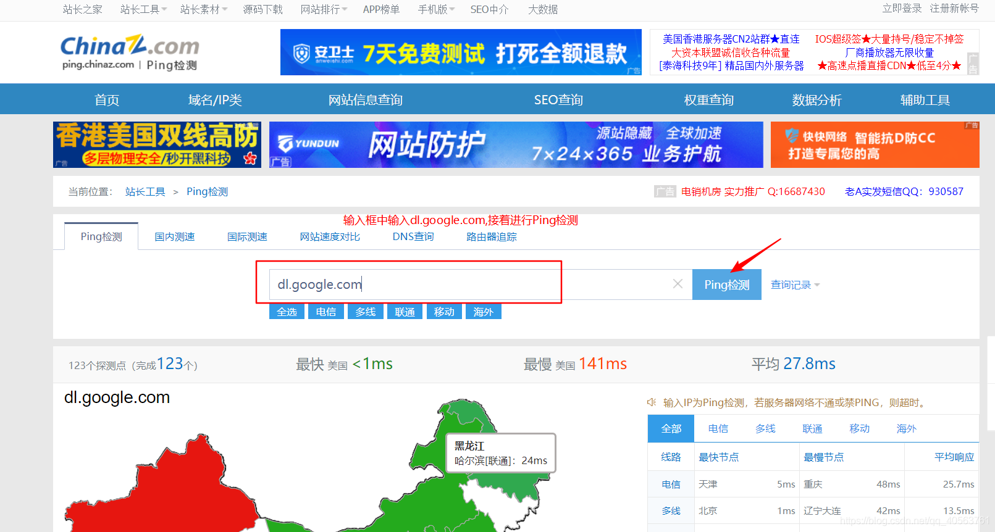
Task: Expand the 站长工具 top menu dropdown
Action: 143,9
